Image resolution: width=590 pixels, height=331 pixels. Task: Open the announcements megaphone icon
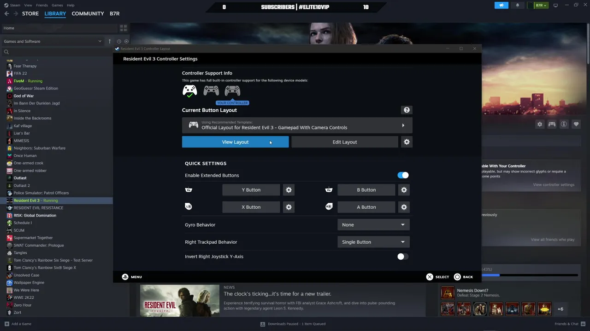501,5
